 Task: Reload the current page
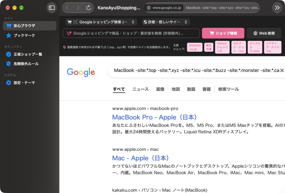(x=89, y=7)
